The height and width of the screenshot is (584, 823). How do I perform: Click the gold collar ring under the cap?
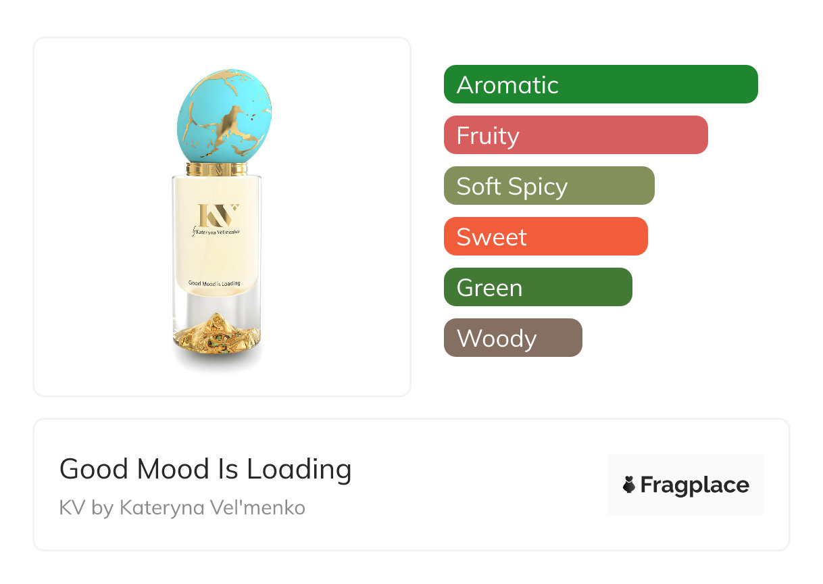(217, 168)
